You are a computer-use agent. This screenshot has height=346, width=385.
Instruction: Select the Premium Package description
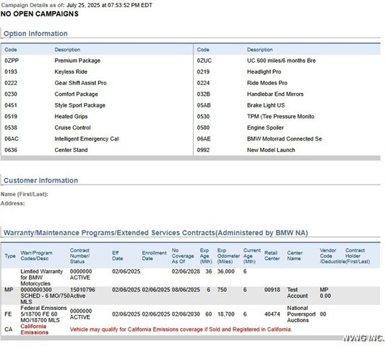pyautogui.click(x=77, y=61)
